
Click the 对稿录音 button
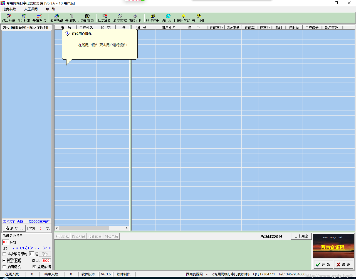click(111, 236)
